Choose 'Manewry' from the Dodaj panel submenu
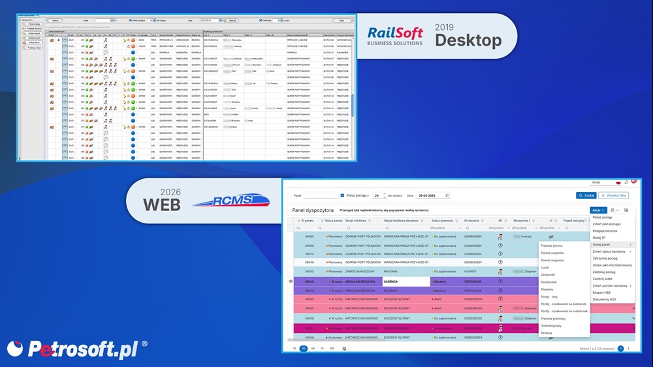The height and width of the screenshot is (367, 653). 547,289
